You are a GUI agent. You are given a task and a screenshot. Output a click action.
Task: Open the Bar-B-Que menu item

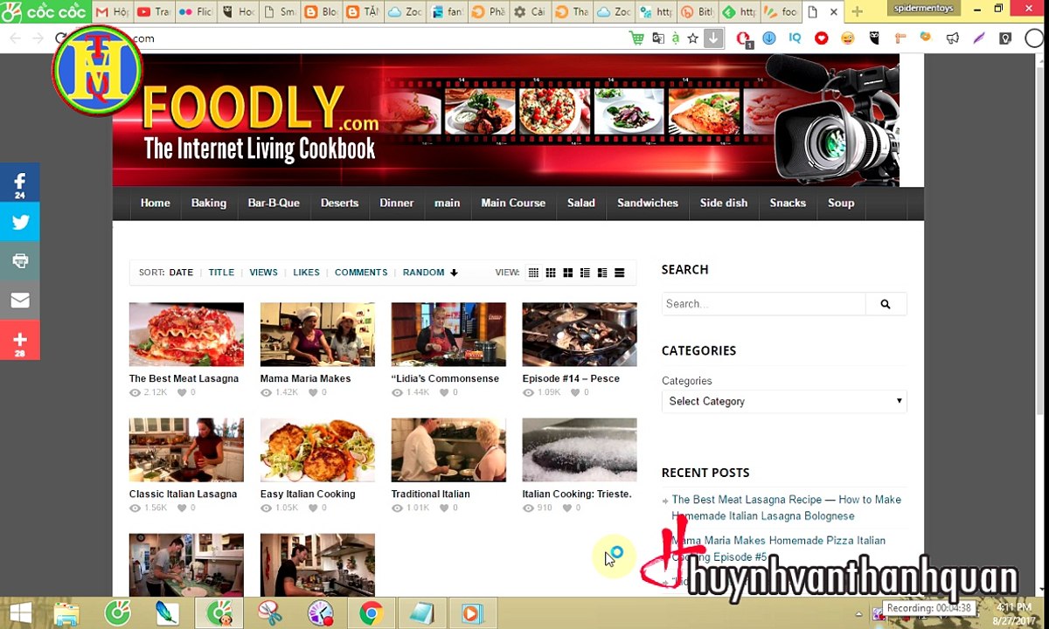tap(274, 203)
